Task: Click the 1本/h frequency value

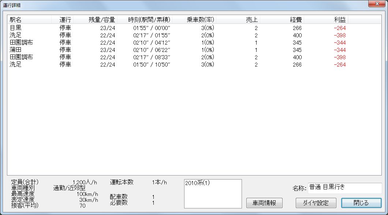Action: (x=159, y=182)
